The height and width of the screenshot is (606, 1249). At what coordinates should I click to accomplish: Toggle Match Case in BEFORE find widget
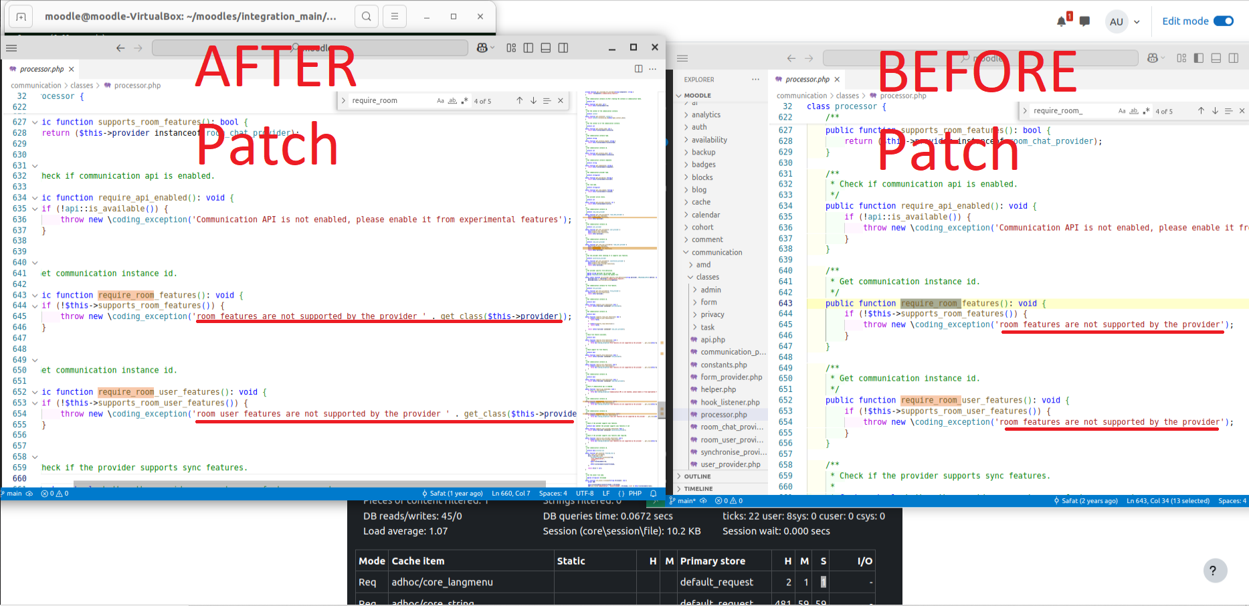point(1122,111)
